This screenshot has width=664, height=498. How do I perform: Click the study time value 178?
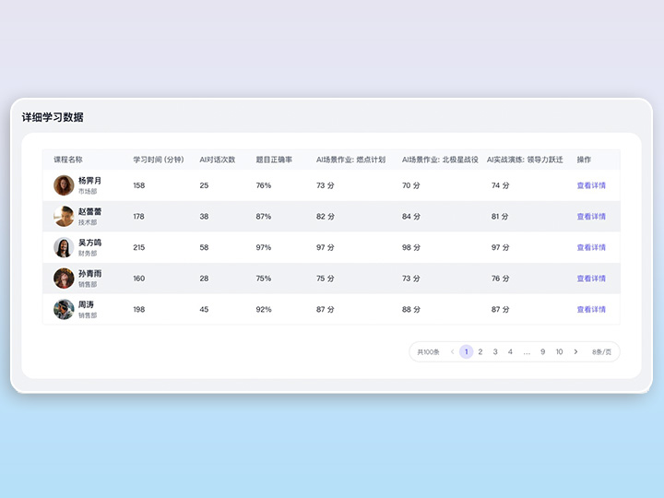click(139, 217)
